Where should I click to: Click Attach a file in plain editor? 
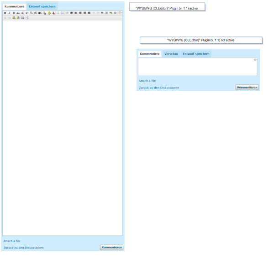(148, 81)
